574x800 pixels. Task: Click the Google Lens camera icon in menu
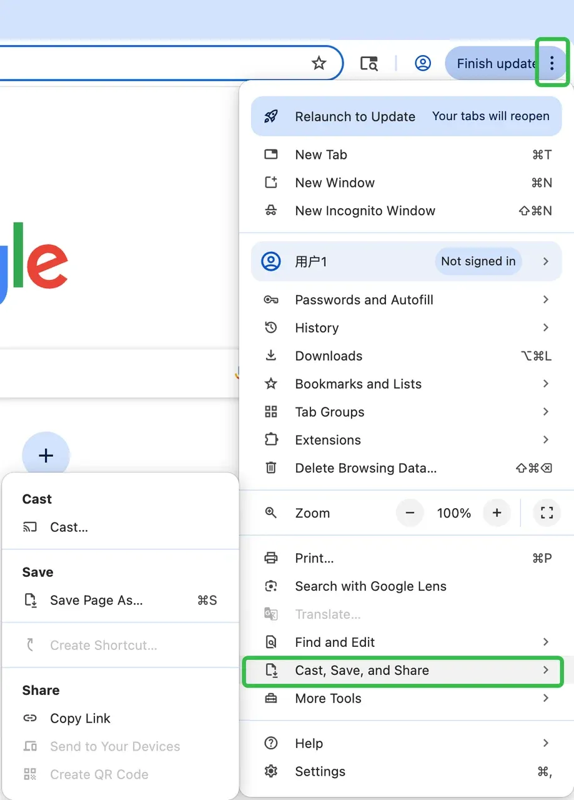[x=271, y=586]
